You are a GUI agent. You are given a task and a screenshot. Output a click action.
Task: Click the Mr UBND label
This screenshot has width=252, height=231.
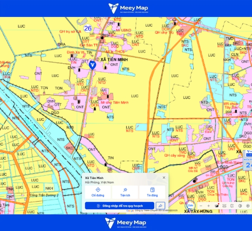(x=123, y=30)
